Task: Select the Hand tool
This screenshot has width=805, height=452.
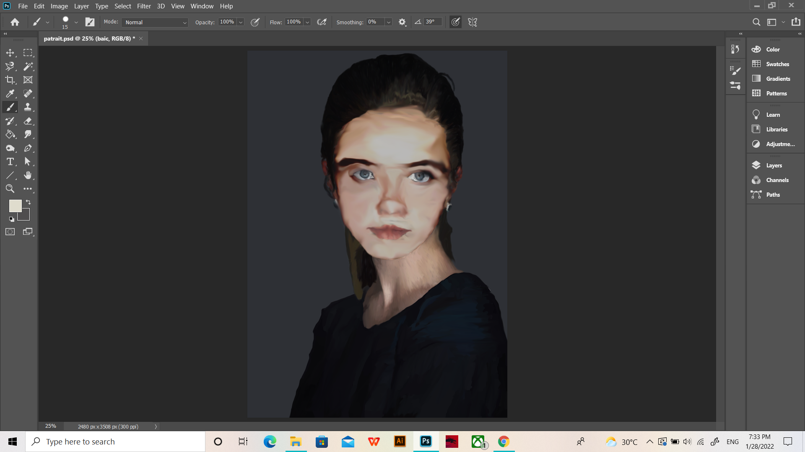Action: click(28, 175)
